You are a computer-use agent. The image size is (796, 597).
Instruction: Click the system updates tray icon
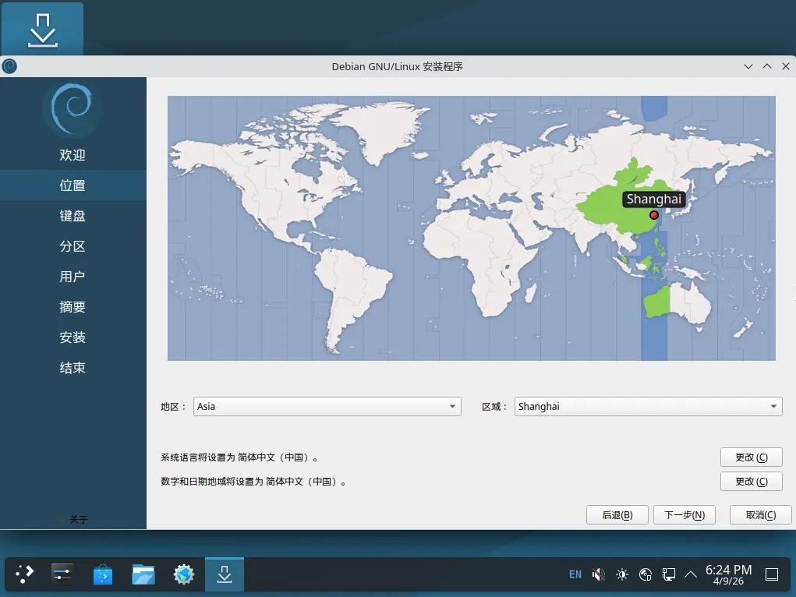pyautogui.click(x=646, y=574)
